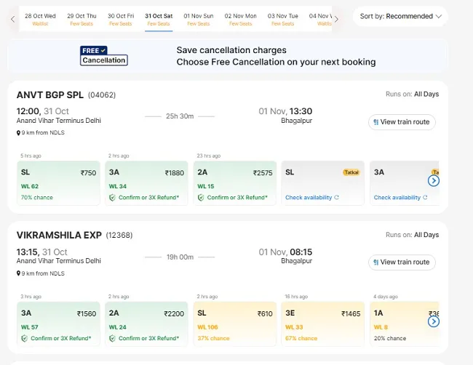This screenshot has height=365, width=473.
Task: Click location pin under ANVT BGP SPL
Action: pyautogui.click(x=18, y=133)
